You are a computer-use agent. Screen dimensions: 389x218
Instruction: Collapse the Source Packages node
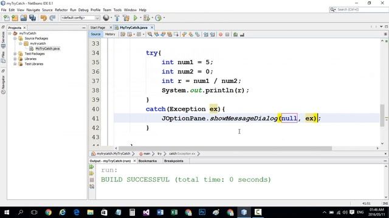click(x=15, y=38)
